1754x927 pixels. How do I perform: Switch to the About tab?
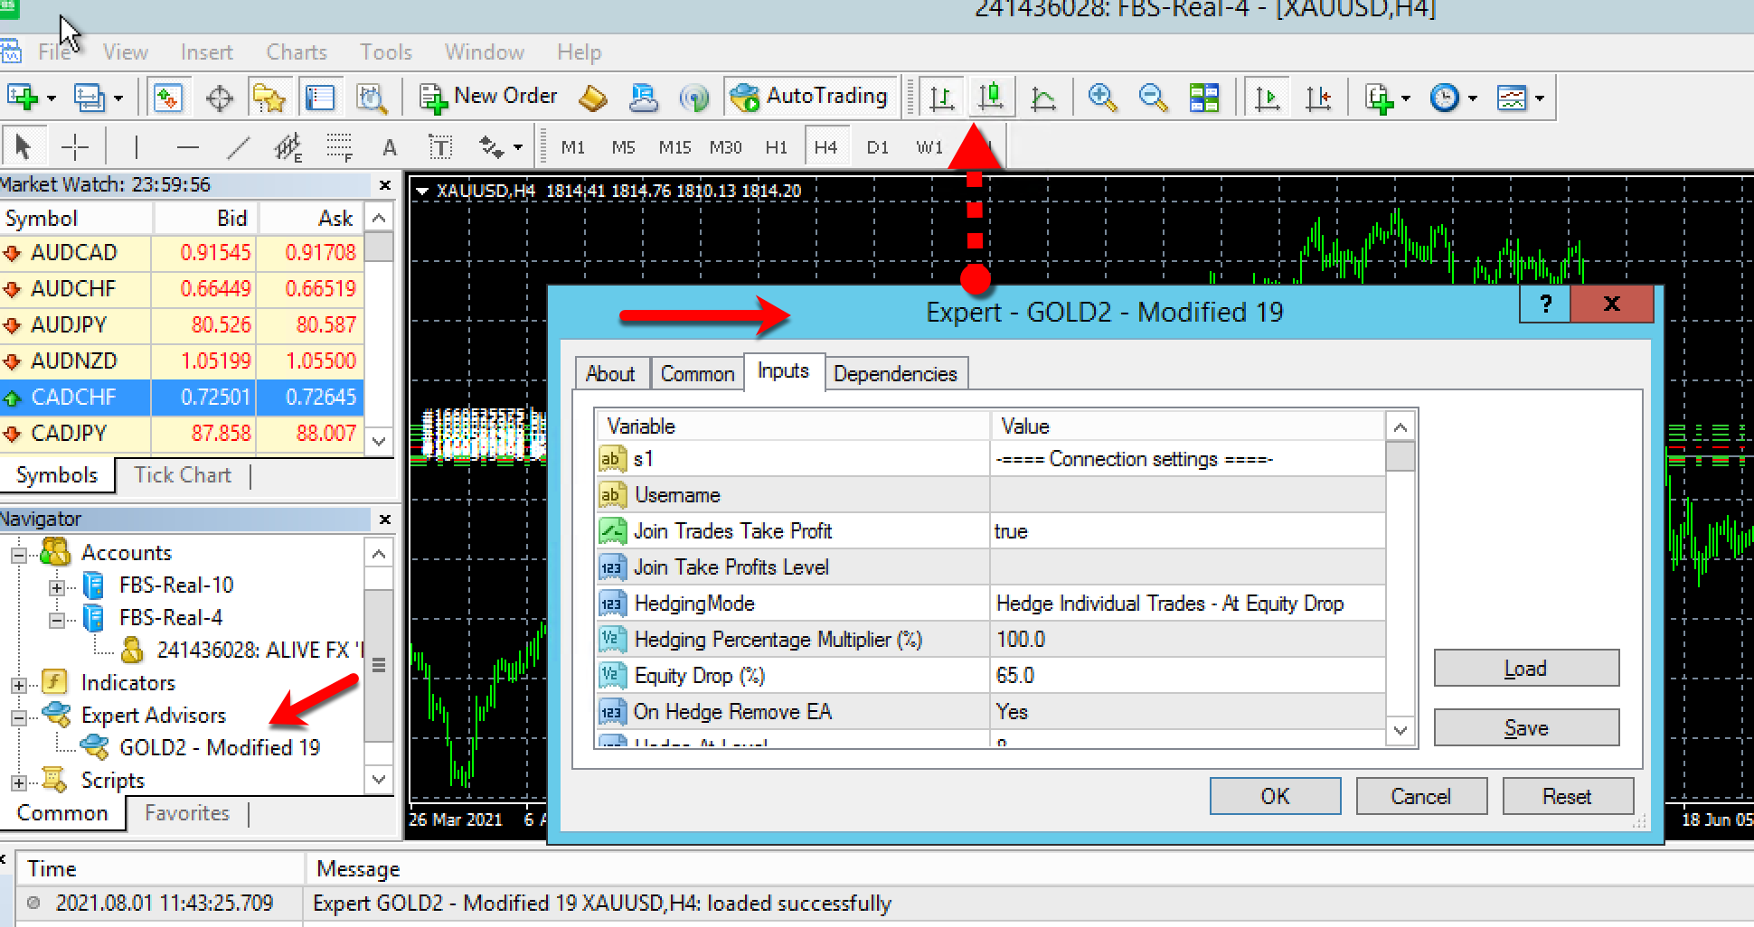[x=610, y=374]
